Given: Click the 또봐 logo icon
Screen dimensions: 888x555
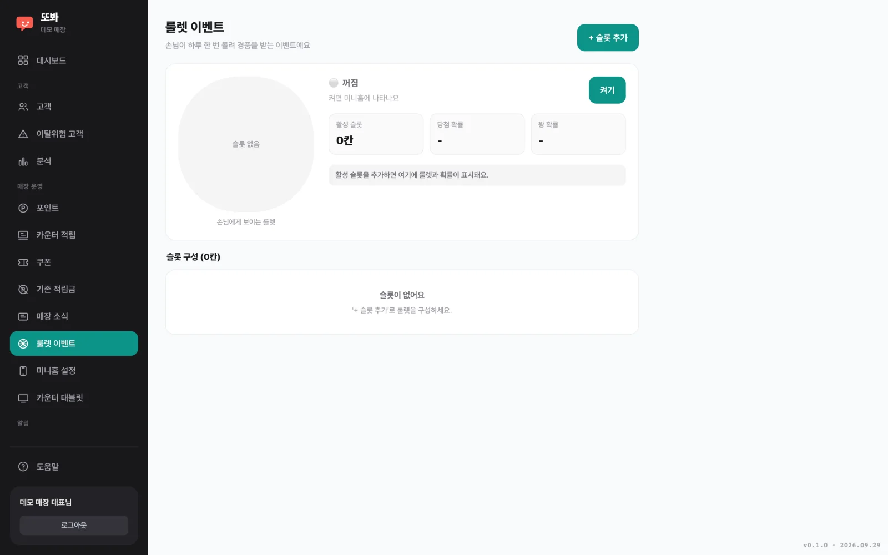Looking at the screenshot, I should 24,23.
